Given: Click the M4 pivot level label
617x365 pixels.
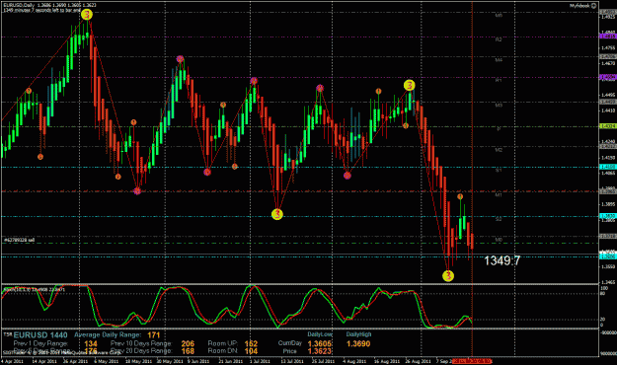Looking at the screenshot, I should (x=499, y=60).
